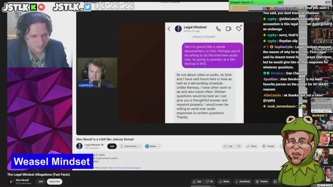Click the gray reply message about written questions
Screen dimensions: 333x187
pos(204,96)
